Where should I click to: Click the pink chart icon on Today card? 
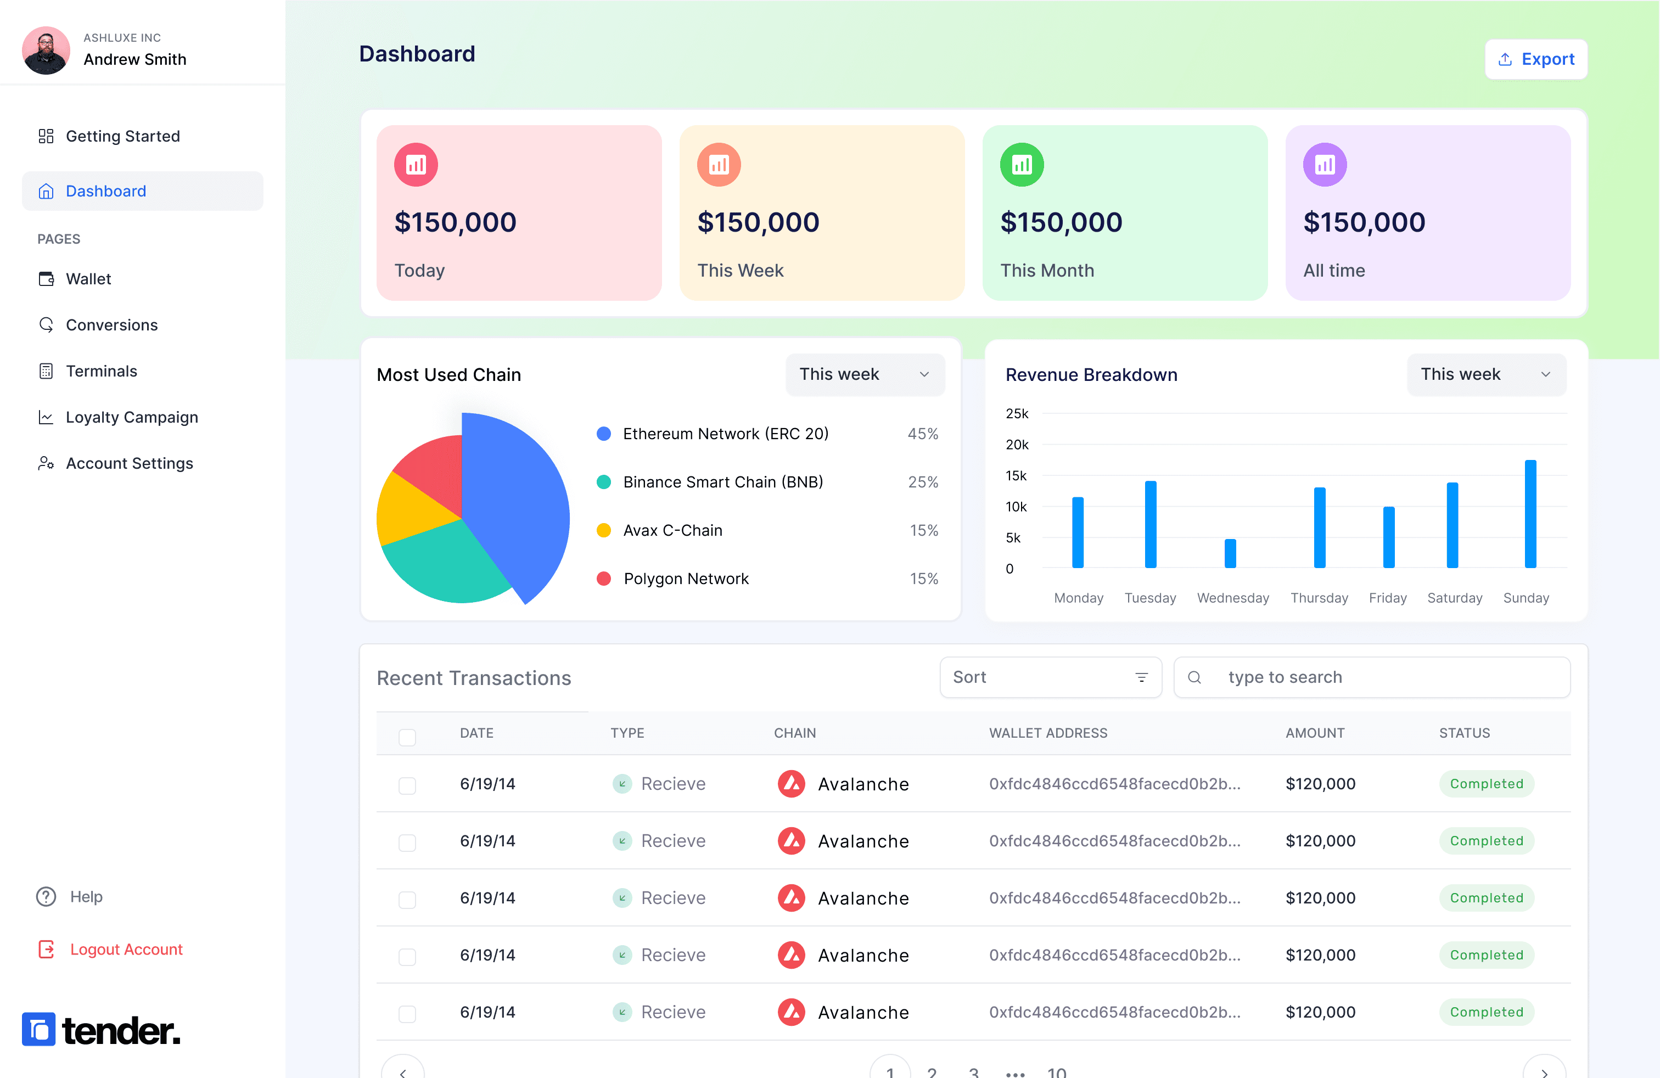pyautogui.click(x=416, y=165)
